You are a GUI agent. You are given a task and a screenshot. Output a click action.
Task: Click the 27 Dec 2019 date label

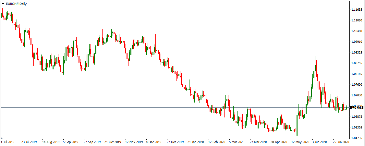(x=175, y=142)
